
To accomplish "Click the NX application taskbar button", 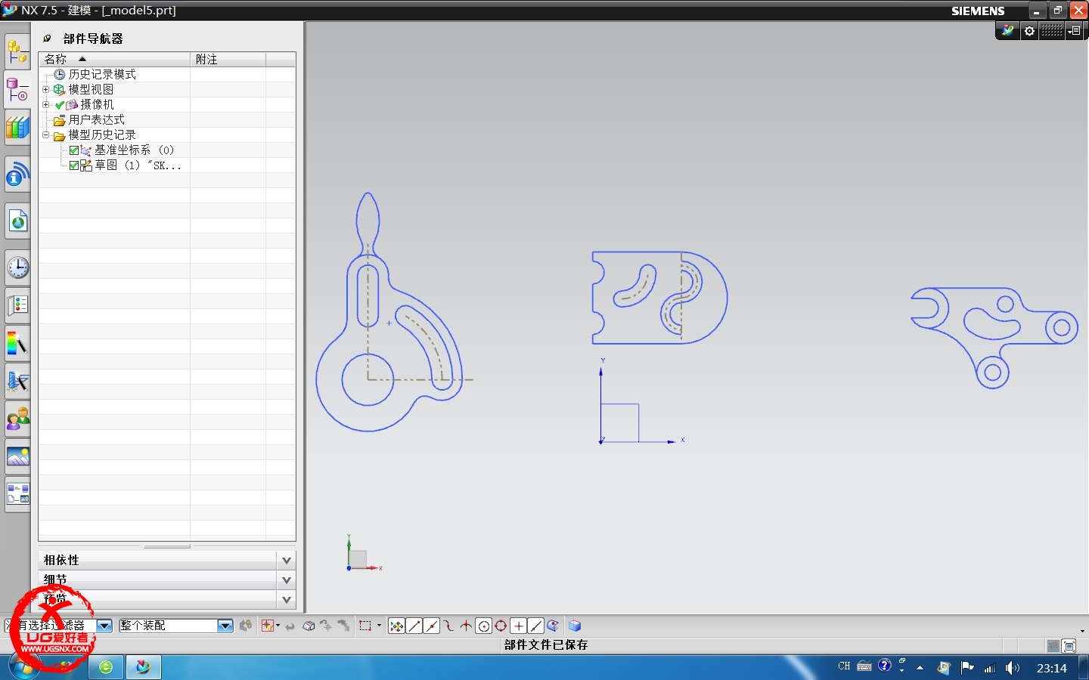I will (143, 667).
